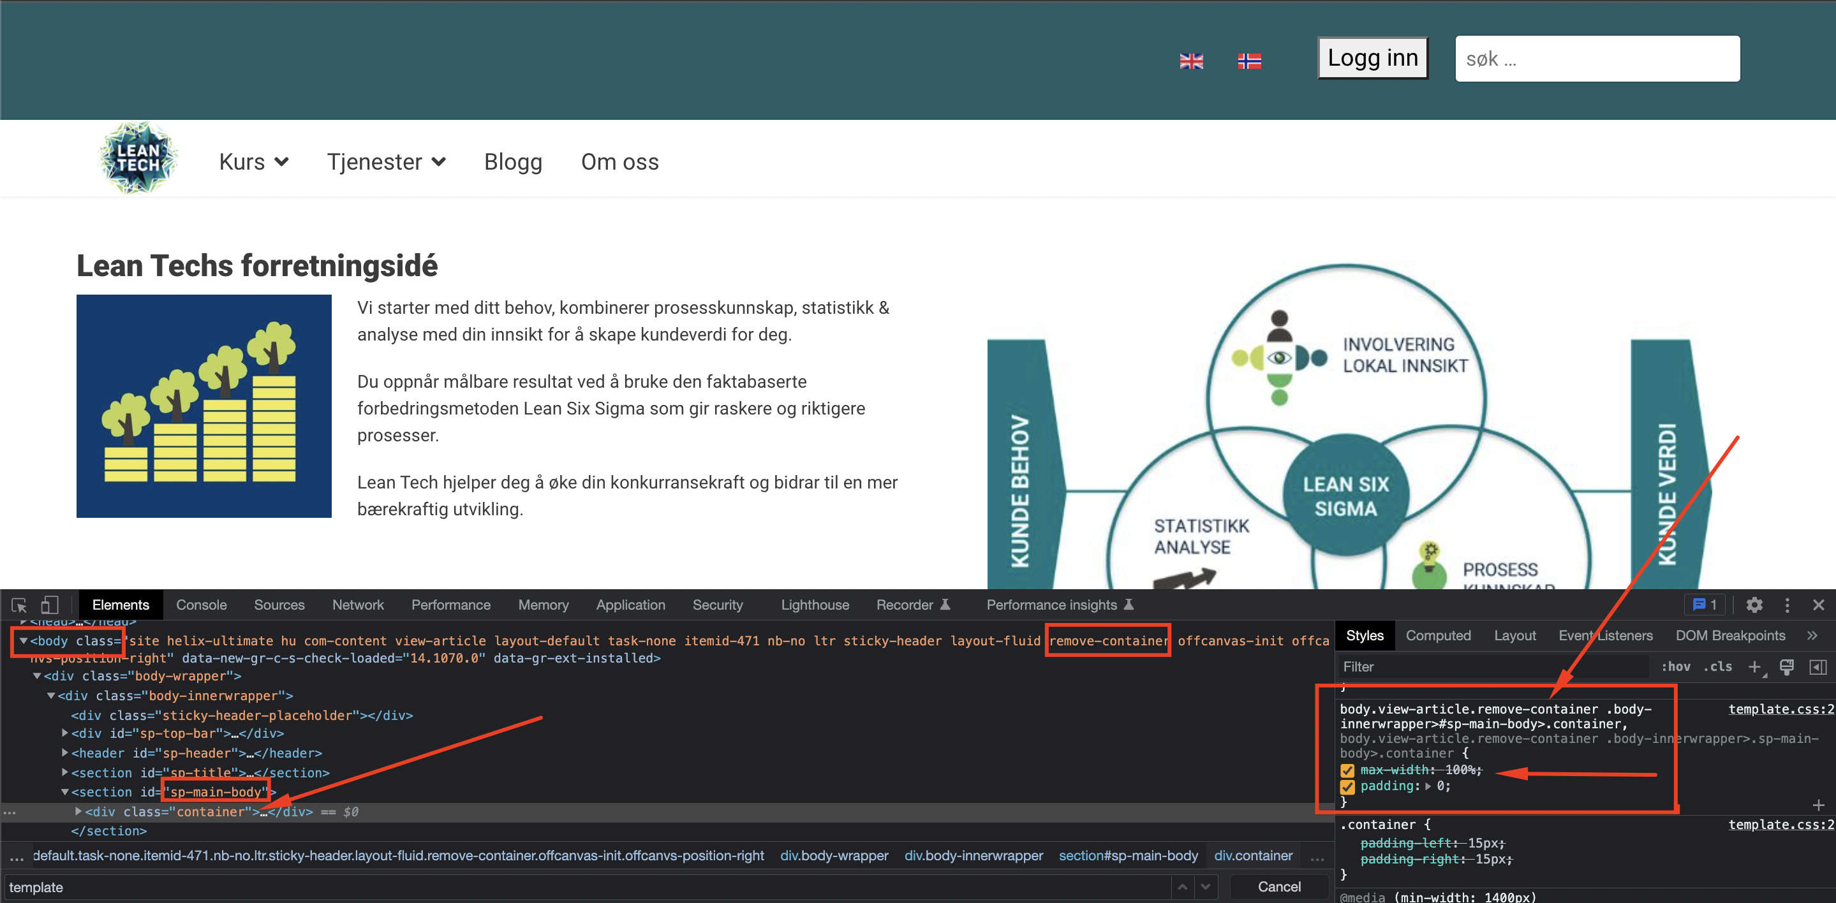The height and width of the screenshot is (903, 1836).
Task: Switch to the Layout tab
Action: 1514,636
